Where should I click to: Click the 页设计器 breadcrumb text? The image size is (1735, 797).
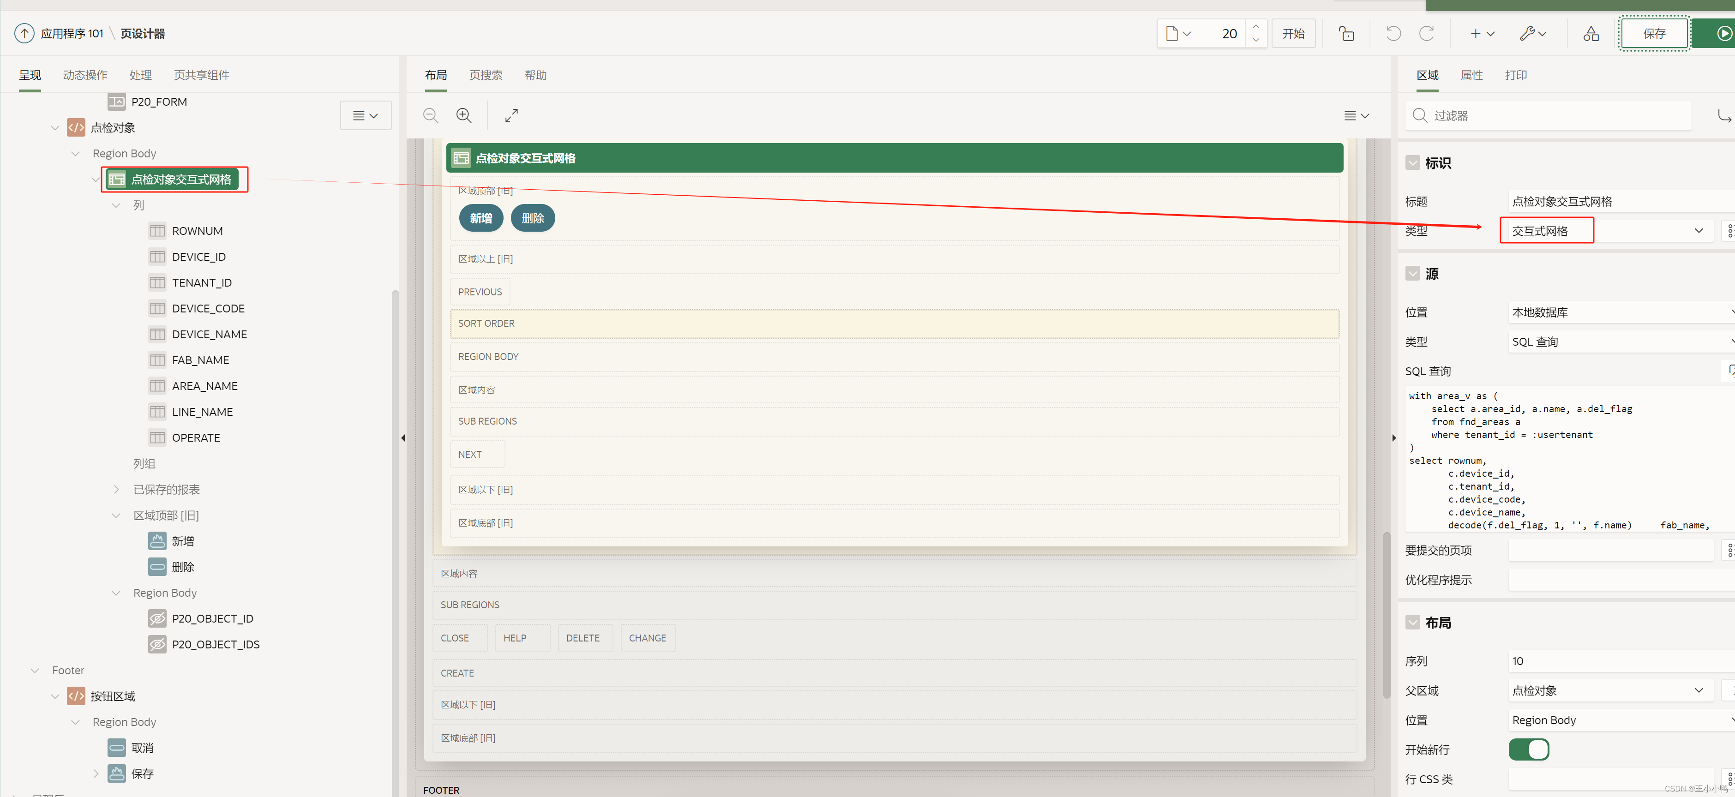pyautogui.click(x=143, y=34)
